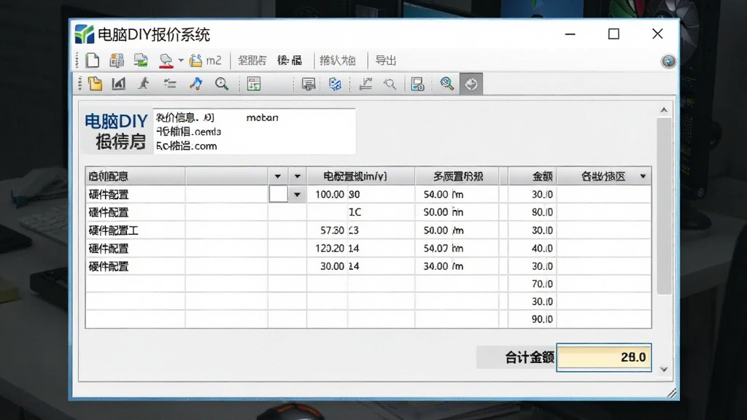The image size is (747, 420).
Task: Click the white info text box beside 电脑DIY logo
Action: (x=255, y=131)
